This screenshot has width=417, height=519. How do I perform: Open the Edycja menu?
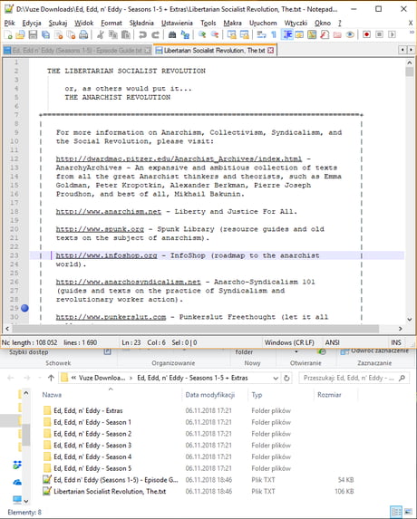point(32,23)
